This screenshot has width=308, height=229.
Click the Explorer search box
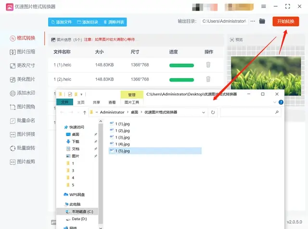[x=251, y=112]
